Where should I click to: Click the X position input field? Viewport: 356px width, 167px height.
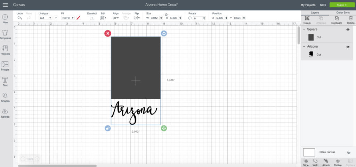click(x=220, y=18)
